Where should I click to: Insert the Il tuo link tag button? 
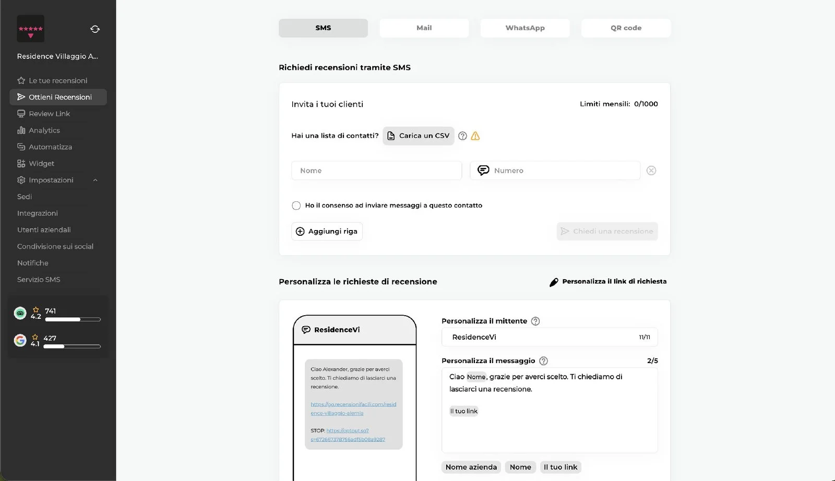560,467
